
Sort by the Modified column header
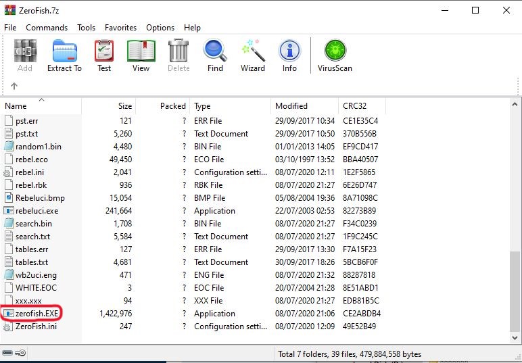tap(304, 106)
